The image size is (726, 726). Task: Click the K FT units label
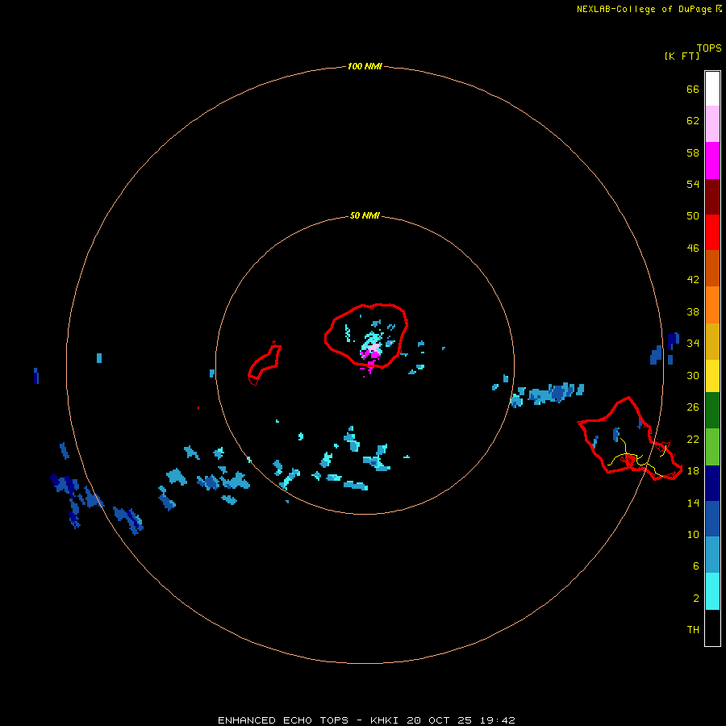pyautogui.click(x=682, y=56)
